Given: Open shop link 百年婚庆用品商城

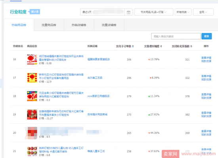Looking at the screenshot, I should pos(98,114).
